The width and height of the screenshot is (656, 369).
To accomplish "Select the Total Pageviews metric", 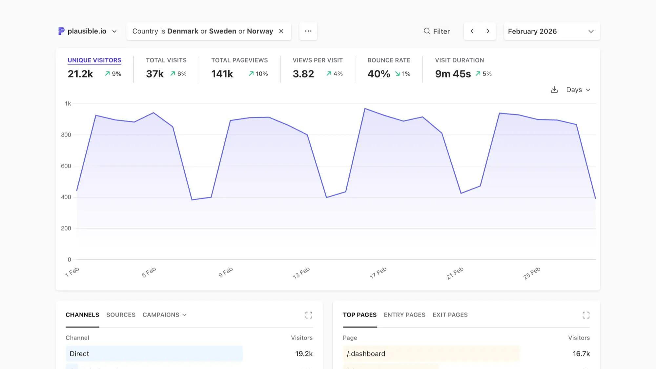I will coord(239,60).
